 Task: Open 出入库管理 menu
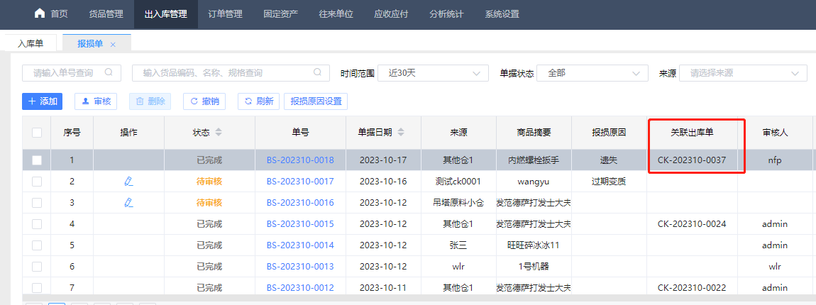tap(165, 14)
